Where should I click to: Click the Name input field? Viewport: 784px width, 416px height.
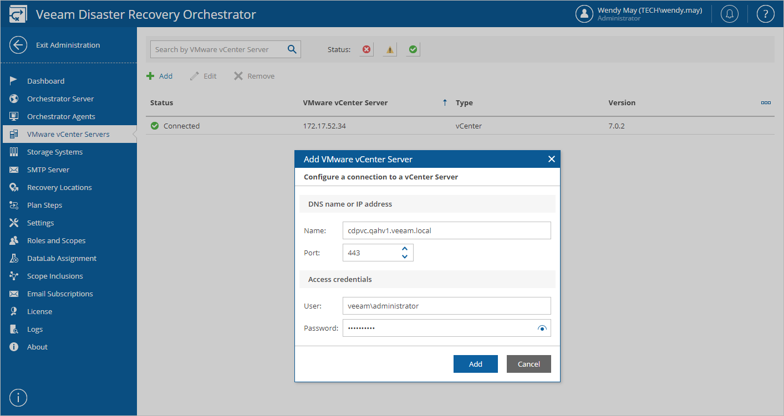click(x=447, y=230)
